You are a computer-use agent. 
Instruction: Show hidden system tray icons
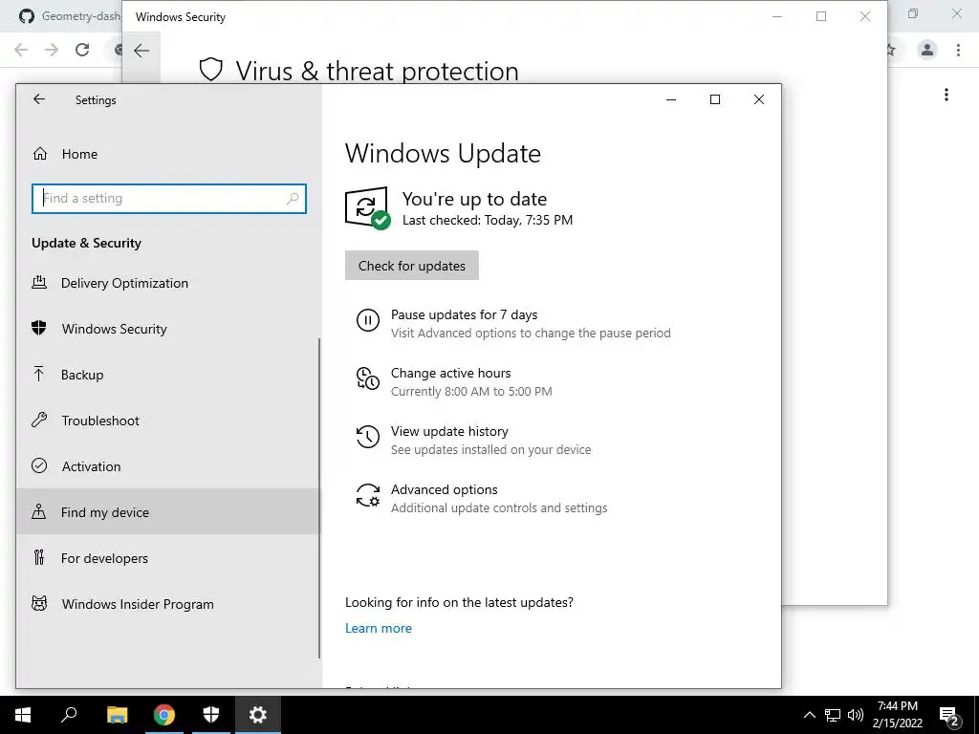coord(809,715)
